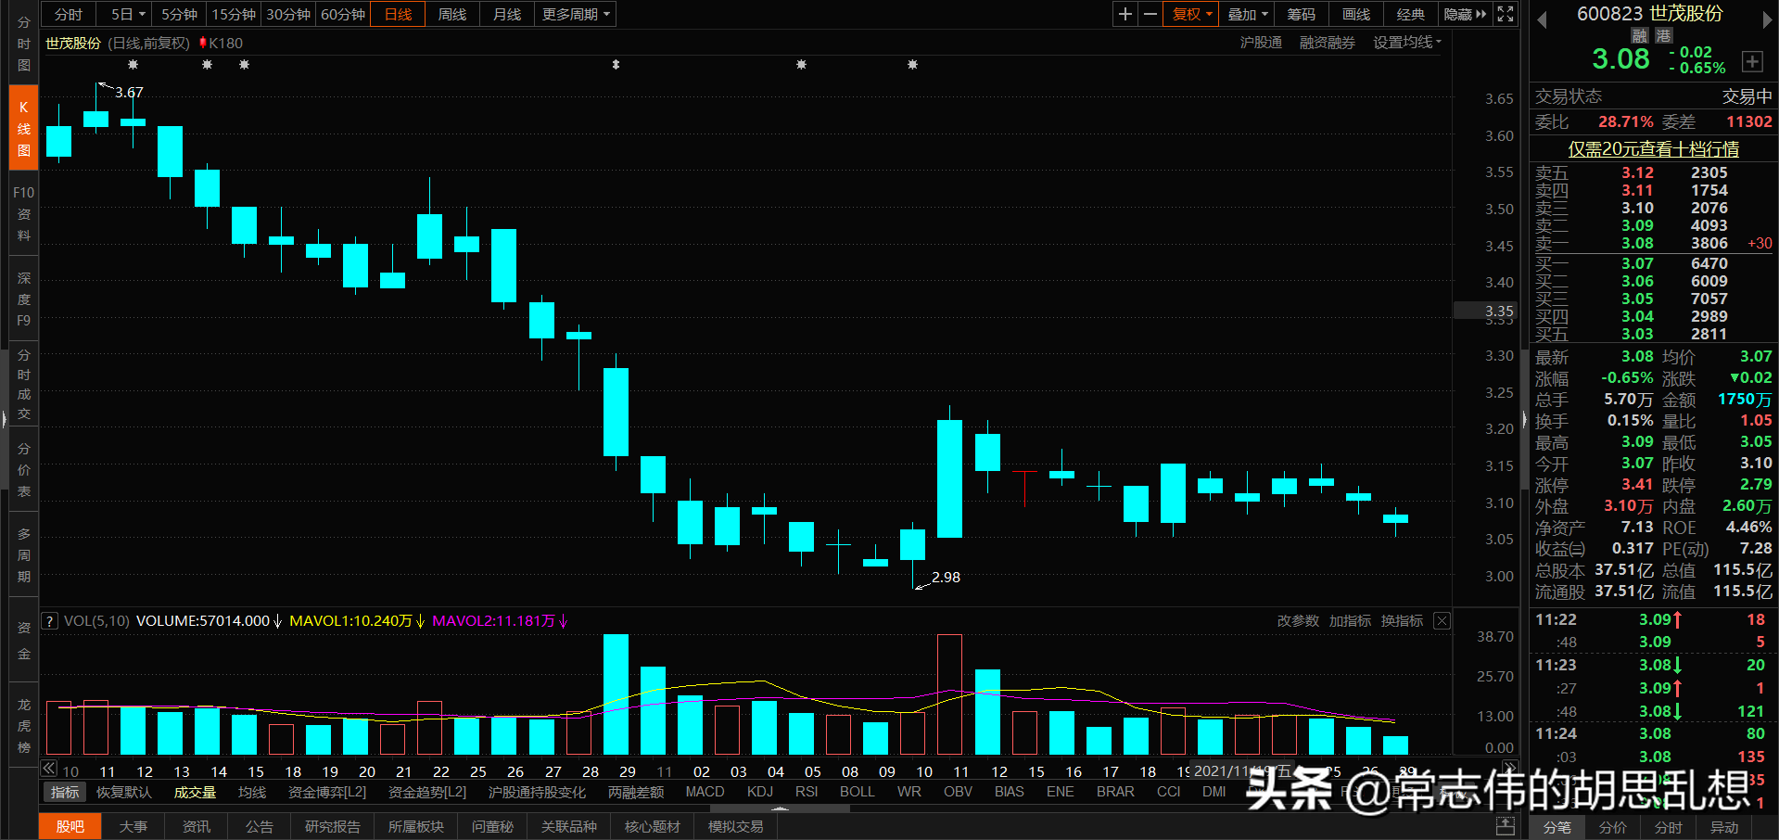The height and width of the screenshot is (840, 1779).
Task: Toggle the 沪股通 overlay above the chart
Action: pos(1261,42)
